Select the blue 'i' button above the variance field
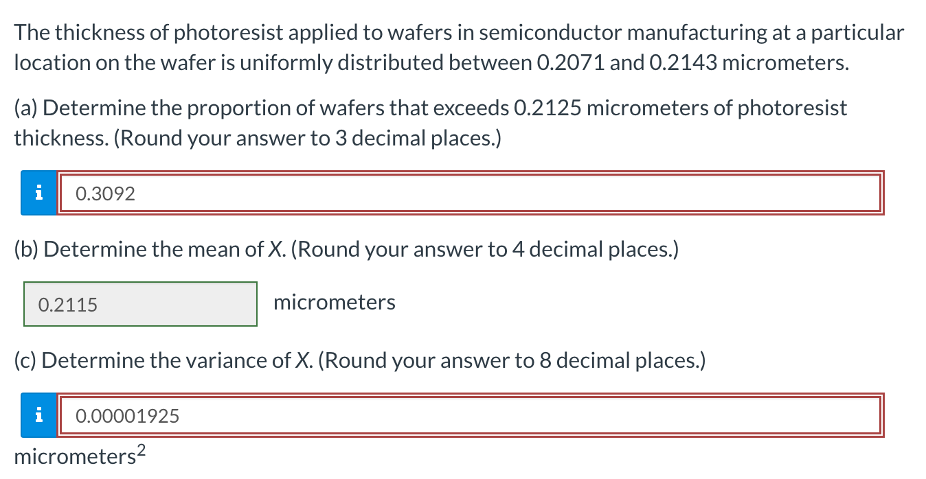Image resolution: width=926 pixels, height=479 pixels. pyautogui.click(x=39, y=414)
